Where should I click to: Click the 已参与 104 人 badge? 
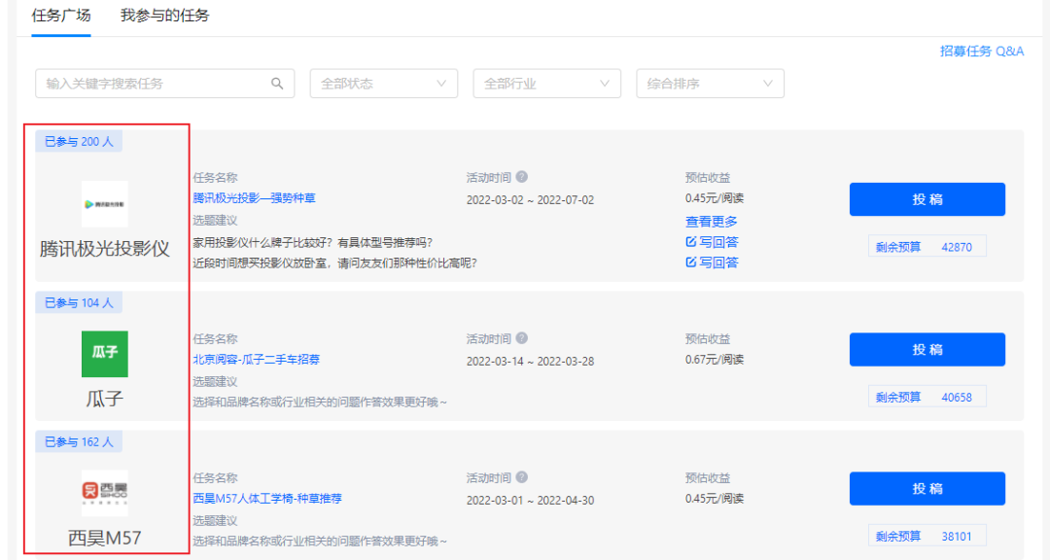click(x=79, y=302)
